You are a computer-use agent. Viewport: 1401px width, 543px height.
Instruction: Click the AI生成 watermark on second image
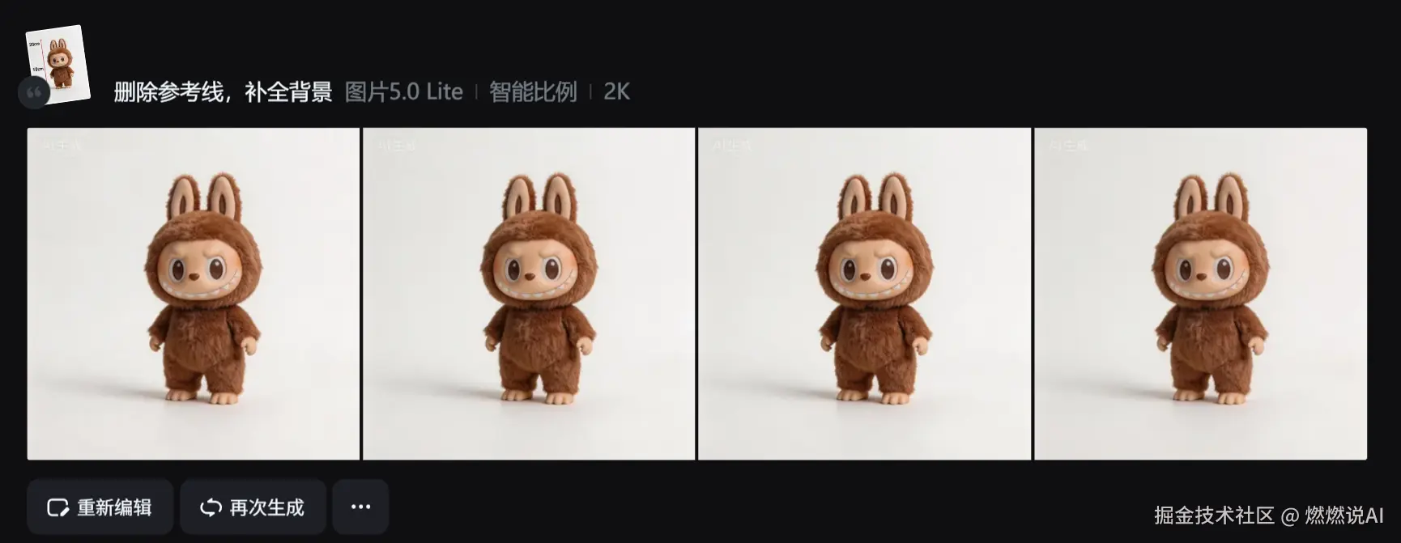click(x=397, y=146)
